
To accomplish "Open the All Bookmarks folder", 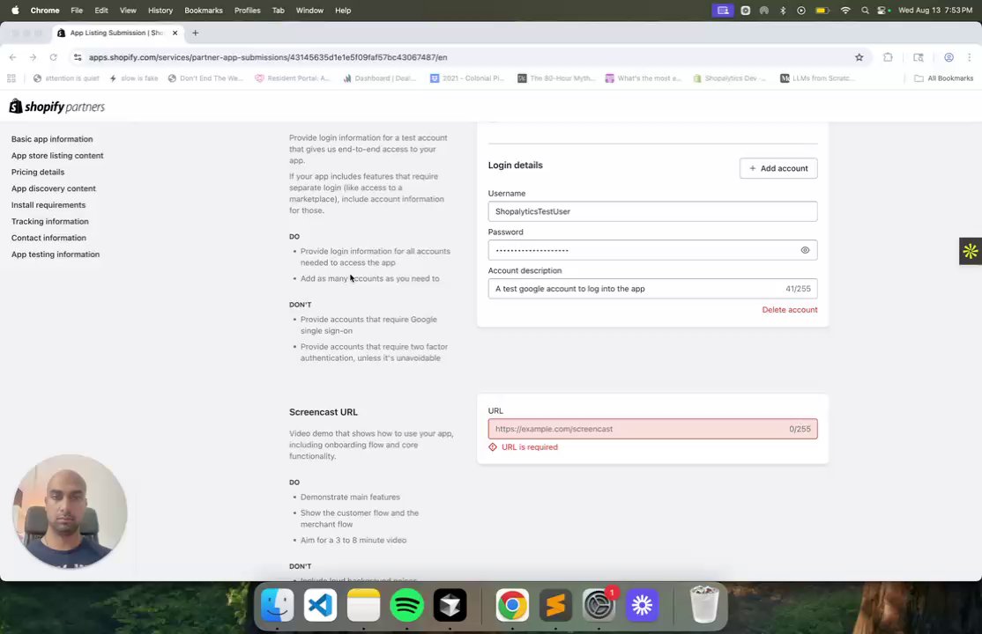I will point(944,78).
